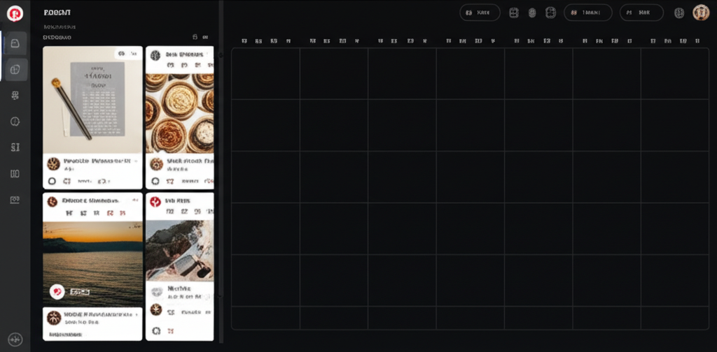Screen dimensions: 717x352
Task: Click the pill button nearest the profile avatar
Action: coord(641,13)
